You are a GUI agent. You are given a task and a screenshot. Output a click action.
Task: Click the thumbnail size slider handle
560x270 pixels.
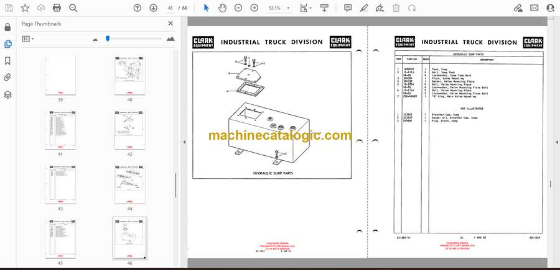coord(108,38)
